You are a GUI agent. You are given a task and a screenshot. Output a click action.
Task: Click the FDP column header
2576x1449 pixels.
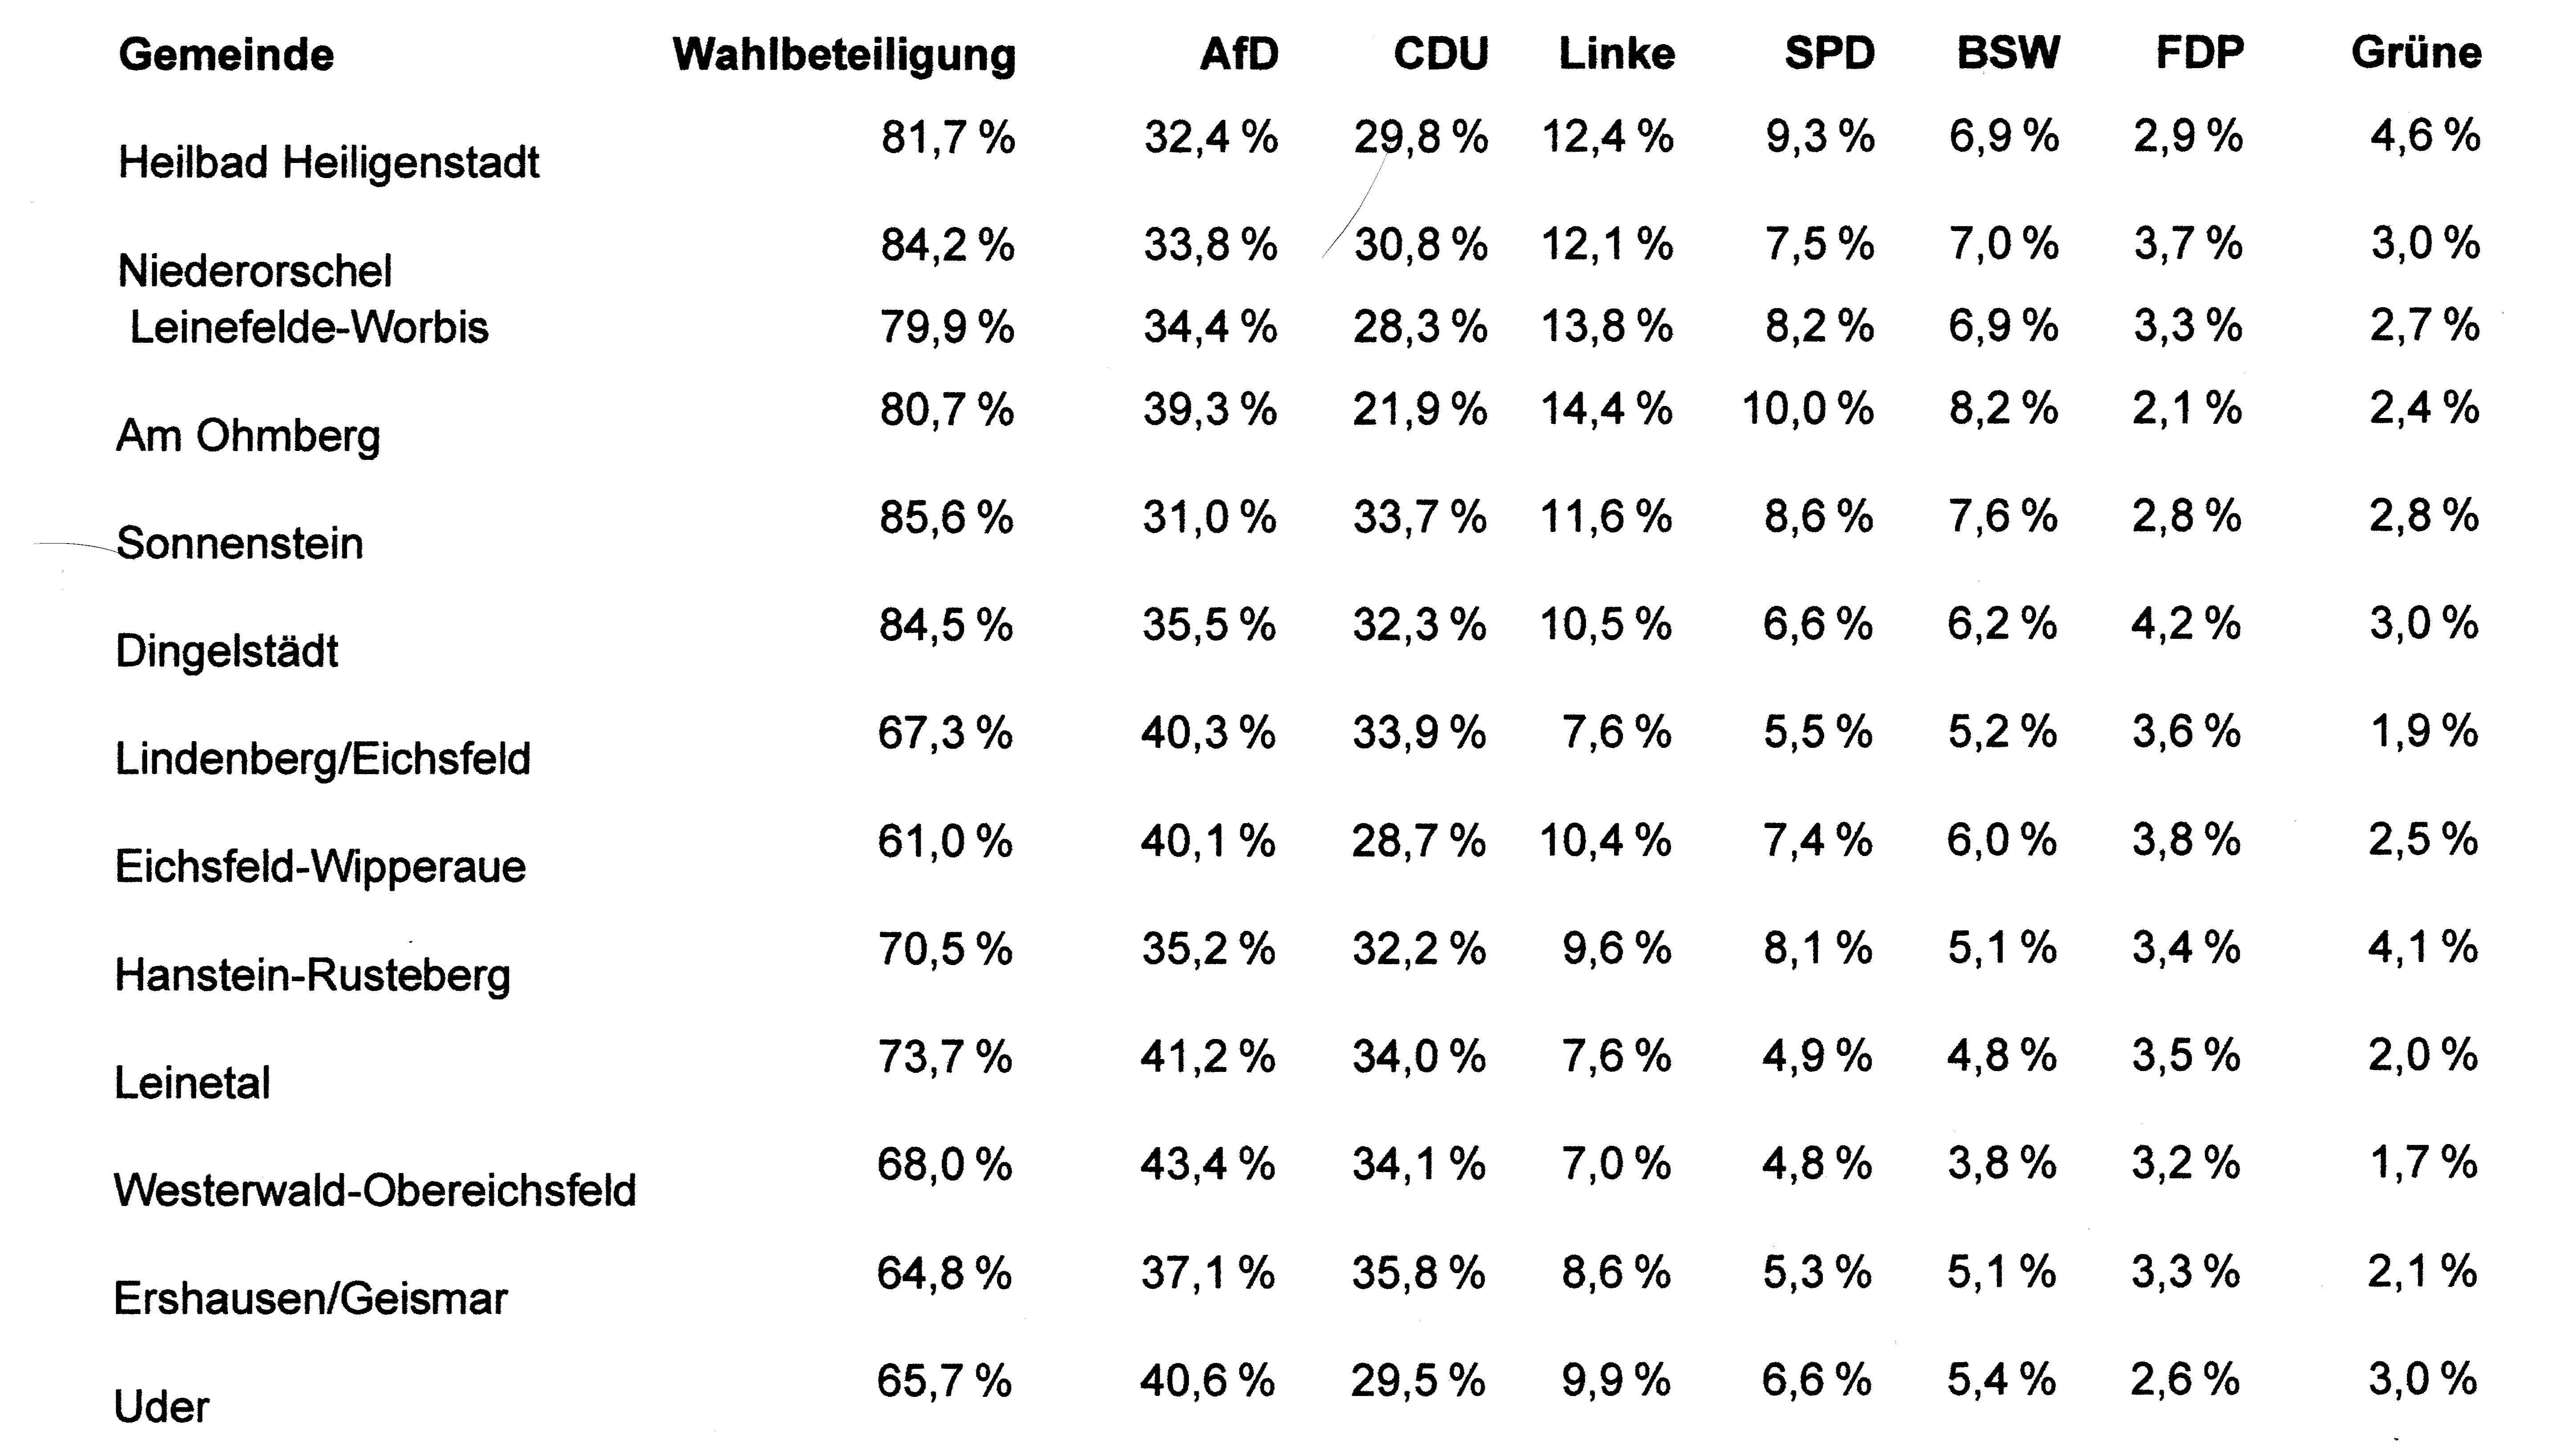[x=2199, y=54]
